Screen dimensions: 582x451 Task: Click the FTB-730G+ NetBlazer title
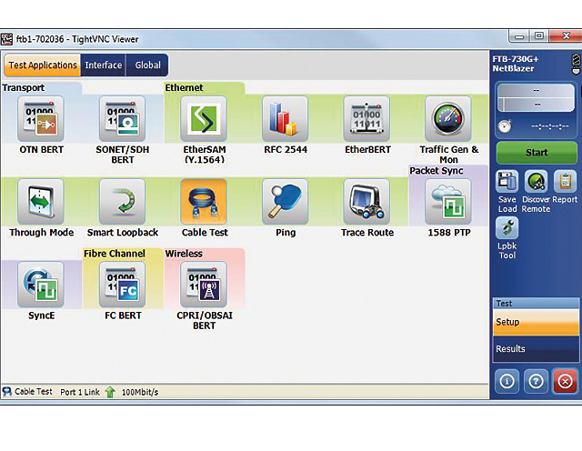[x=516, y=64]
